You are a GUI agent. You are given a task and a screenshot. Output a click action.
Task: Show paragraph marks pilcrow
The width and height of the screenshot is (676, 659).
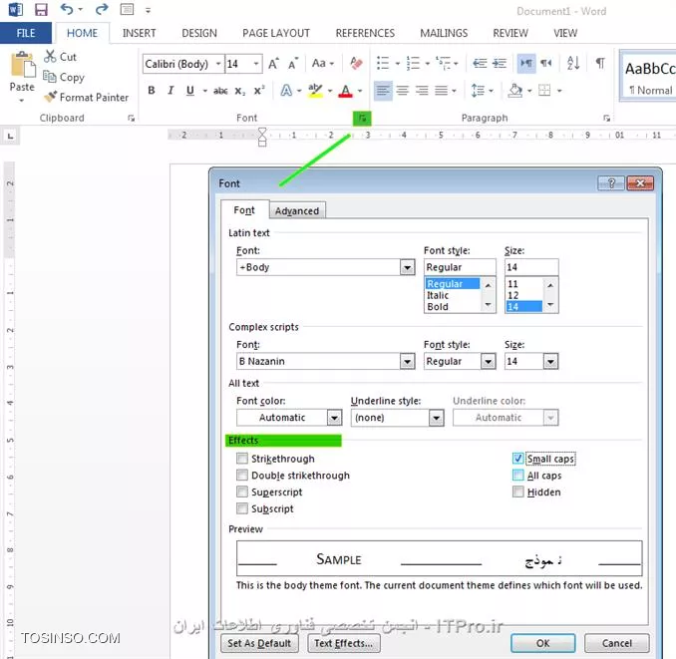coord(599,64)
